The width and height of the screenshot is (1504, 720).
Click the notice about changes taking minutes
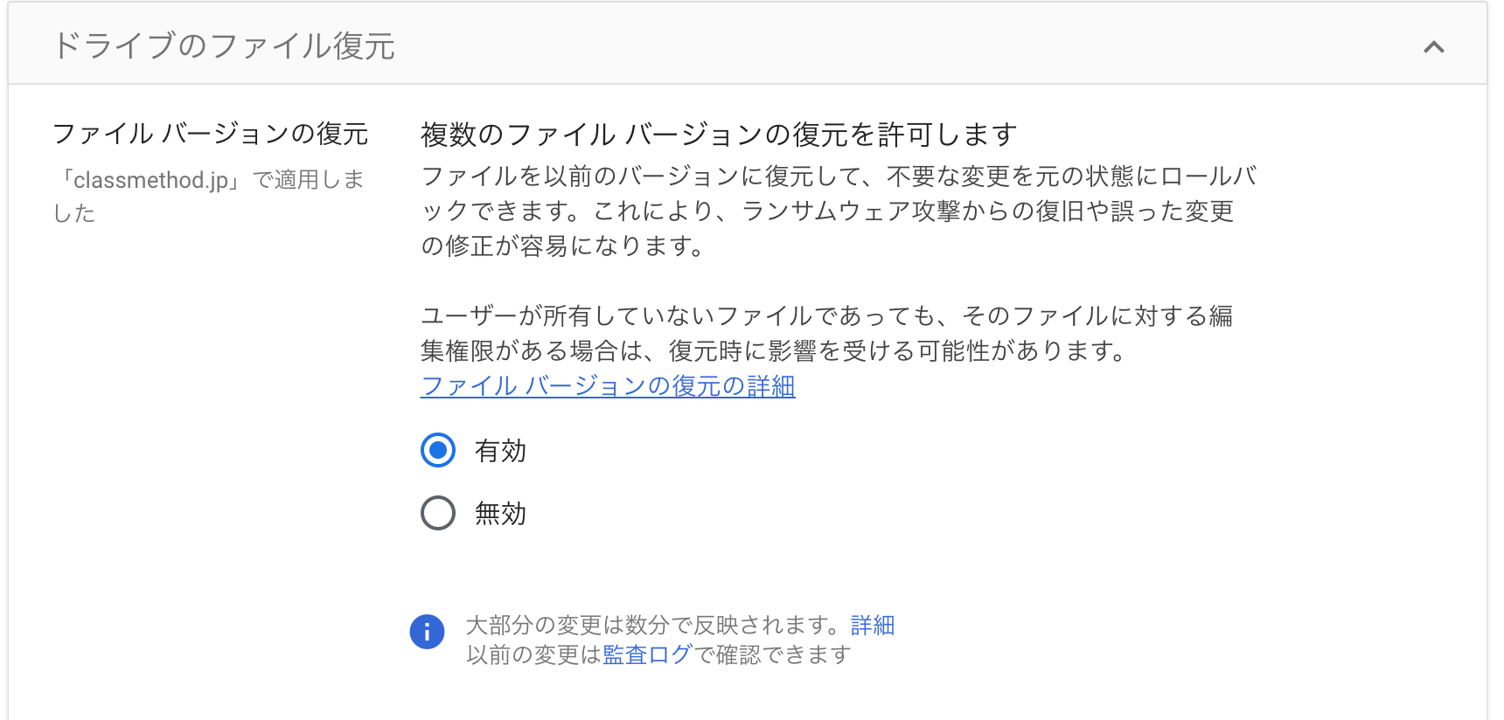click(x=673, y=625)
